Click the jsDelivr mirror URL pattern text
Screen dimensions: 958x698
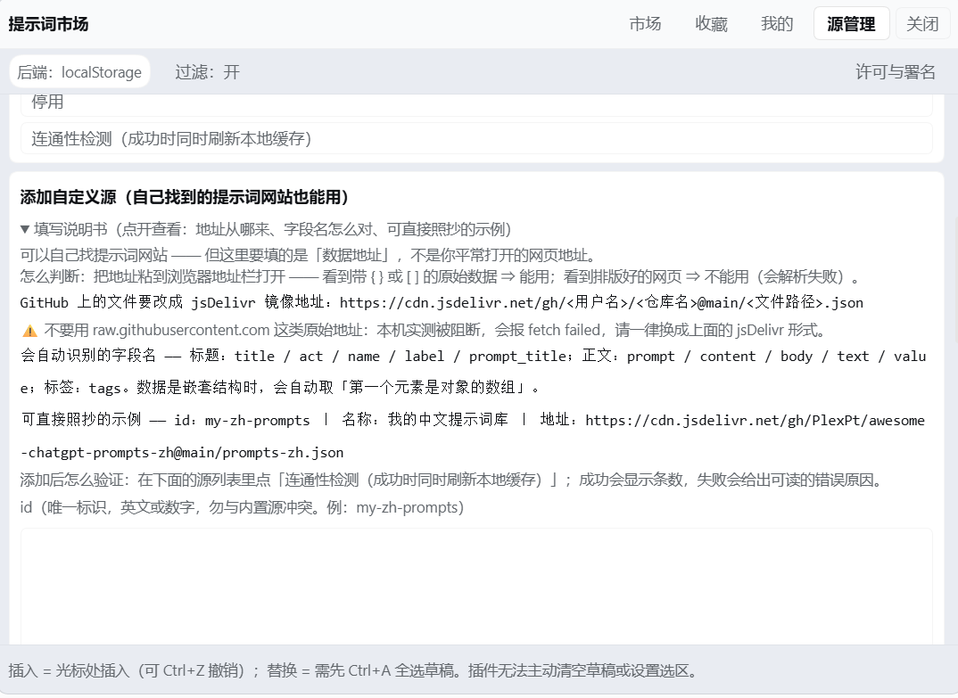coord(601,302)
